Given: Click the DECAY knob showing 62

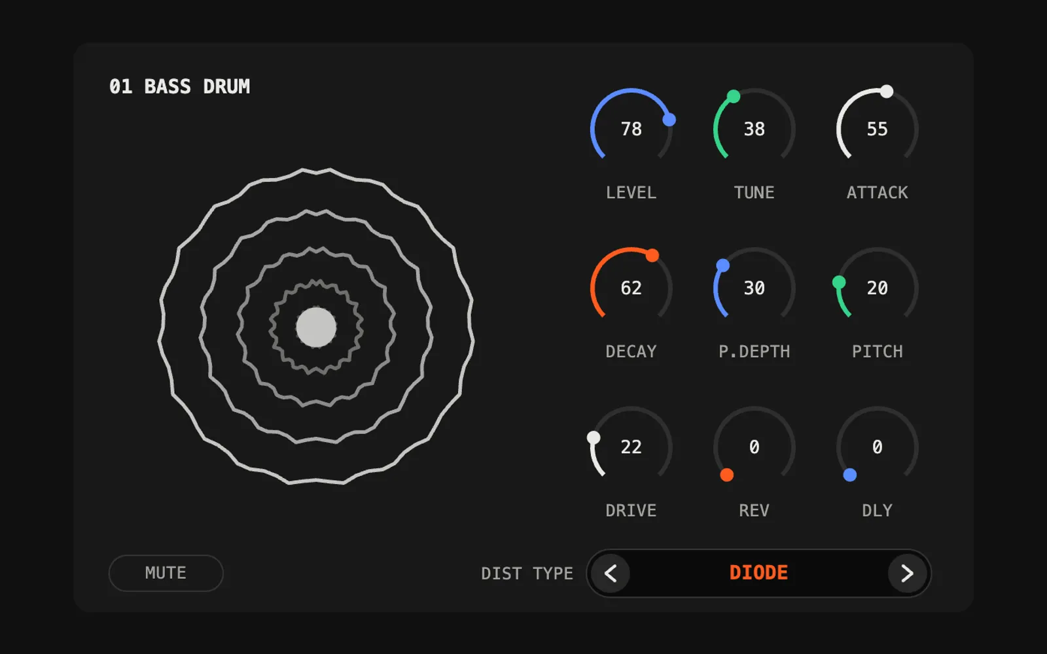Looking at the screenshot, I should (x=631, y=288).
